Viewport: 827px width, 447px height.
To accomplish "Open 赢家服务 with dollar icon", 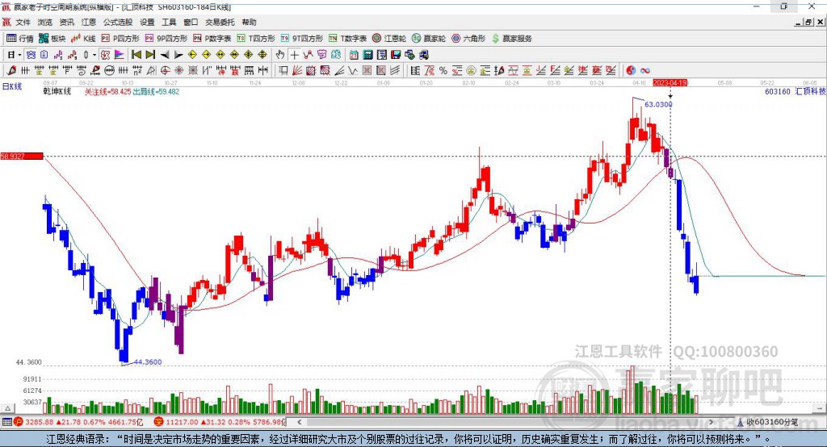I will [512, 39].
